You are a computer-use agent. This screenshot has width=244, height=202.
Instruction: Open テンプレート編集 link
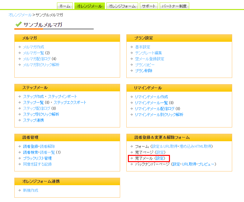(x=148, y=53)
